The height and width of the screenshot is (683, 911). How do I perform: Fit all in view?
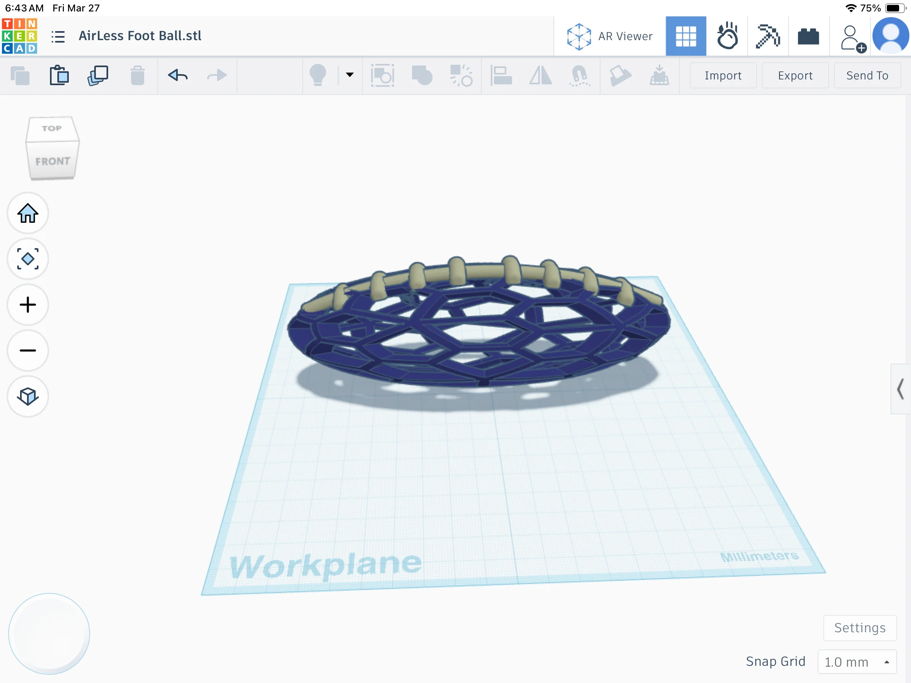click(x=28, y=259)
